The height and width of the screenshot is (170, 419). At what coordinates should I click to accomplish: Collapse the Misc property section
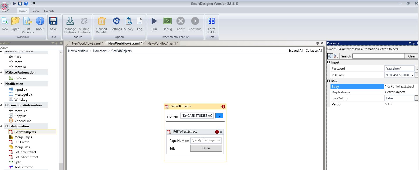pos(329,81)
